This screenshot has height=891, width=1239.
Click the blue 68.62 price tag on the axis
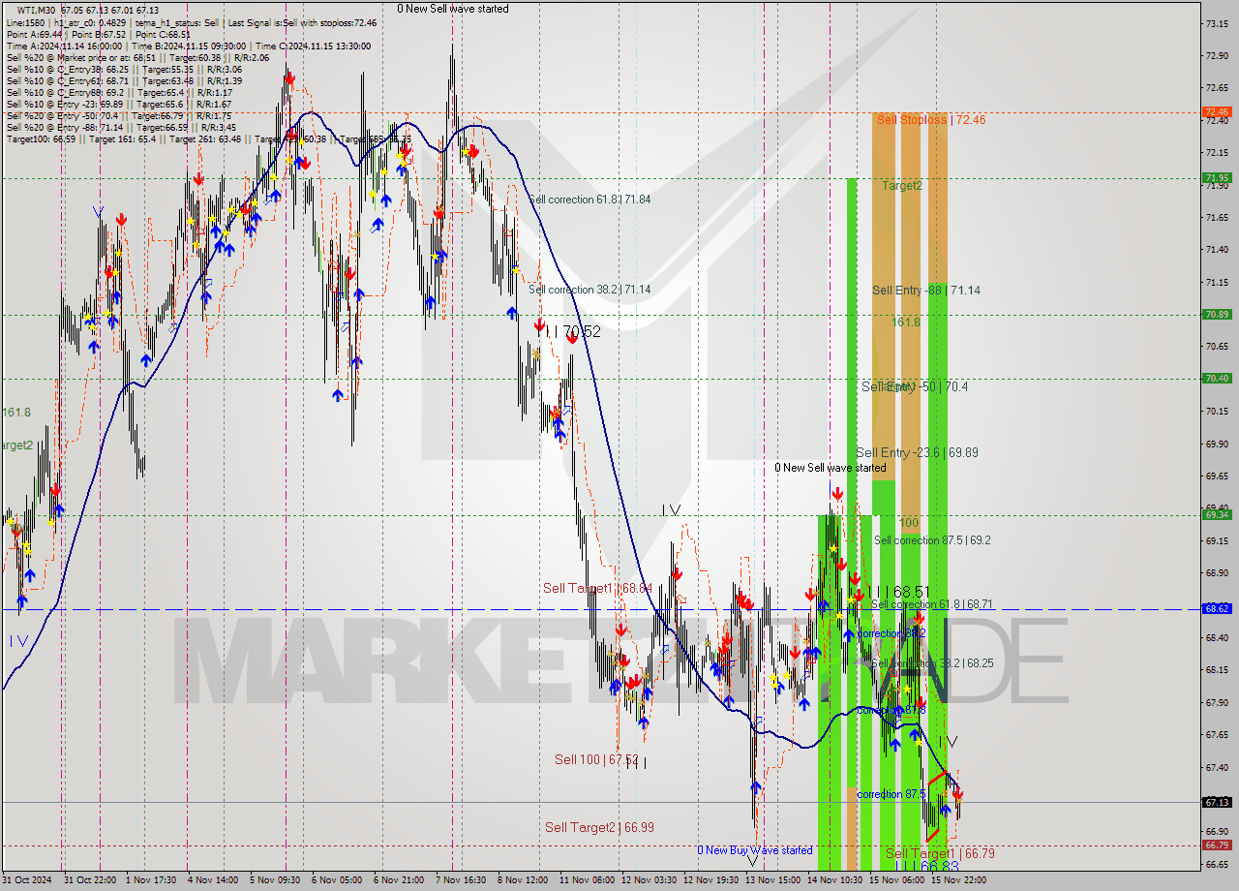(x=1217, y=609)
